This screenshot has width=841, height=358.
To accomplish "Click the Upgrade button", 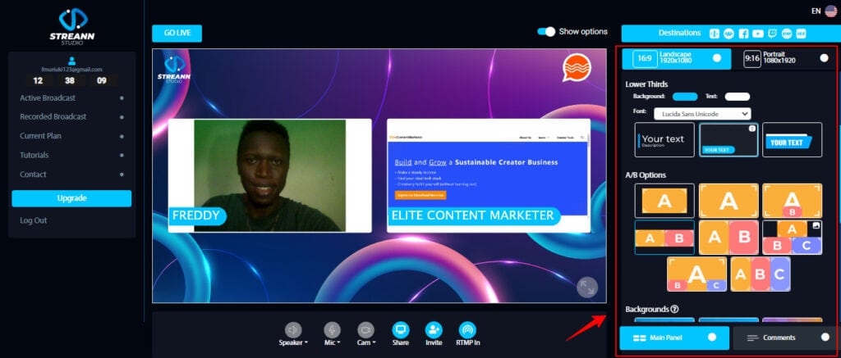I will tap(71, 198).
